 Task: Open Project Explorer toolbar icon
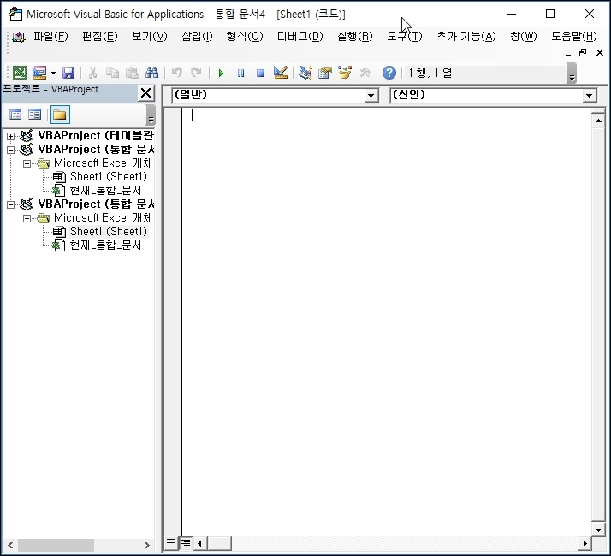pyautogui.click(x=305, y=73)
